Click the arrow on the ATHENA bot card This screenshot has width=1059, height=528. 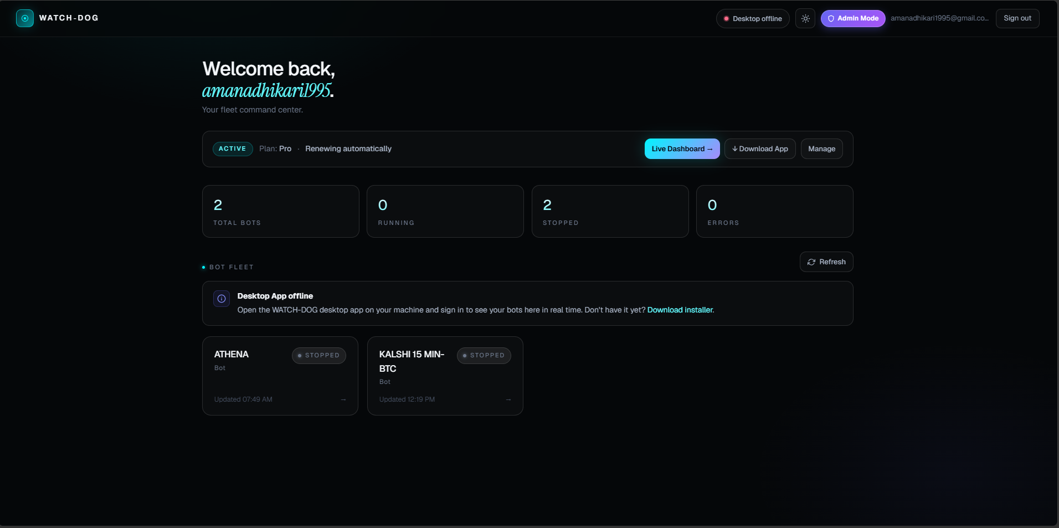[343, 399]
